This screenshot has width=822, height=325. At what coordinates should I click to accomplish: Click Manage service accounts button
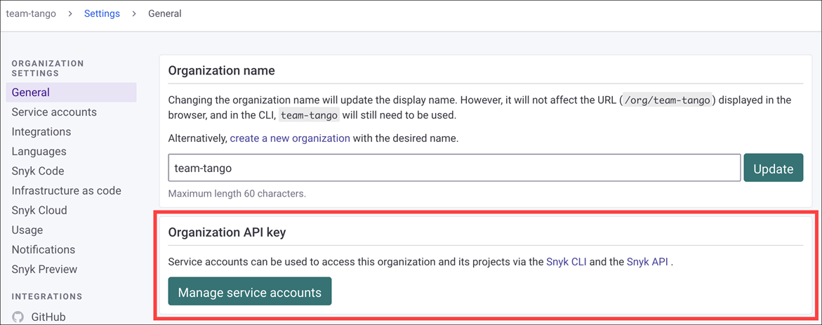click(x=249, y=291)
